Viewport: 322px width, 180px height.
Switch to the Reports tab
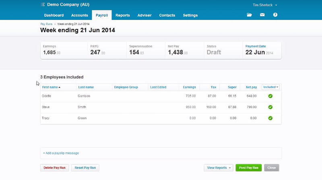(x=122, y=15)
